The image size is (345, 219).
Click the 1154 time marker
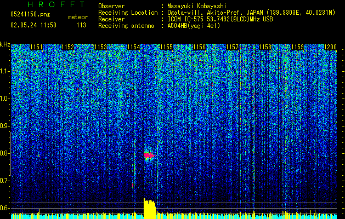click(133, 47)
